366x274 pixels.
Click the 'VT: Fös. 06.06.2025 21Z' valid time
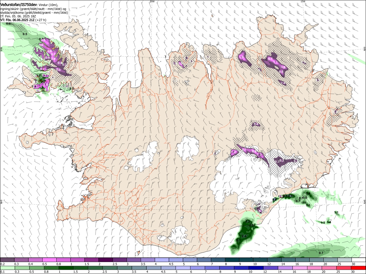coord(17,20)
